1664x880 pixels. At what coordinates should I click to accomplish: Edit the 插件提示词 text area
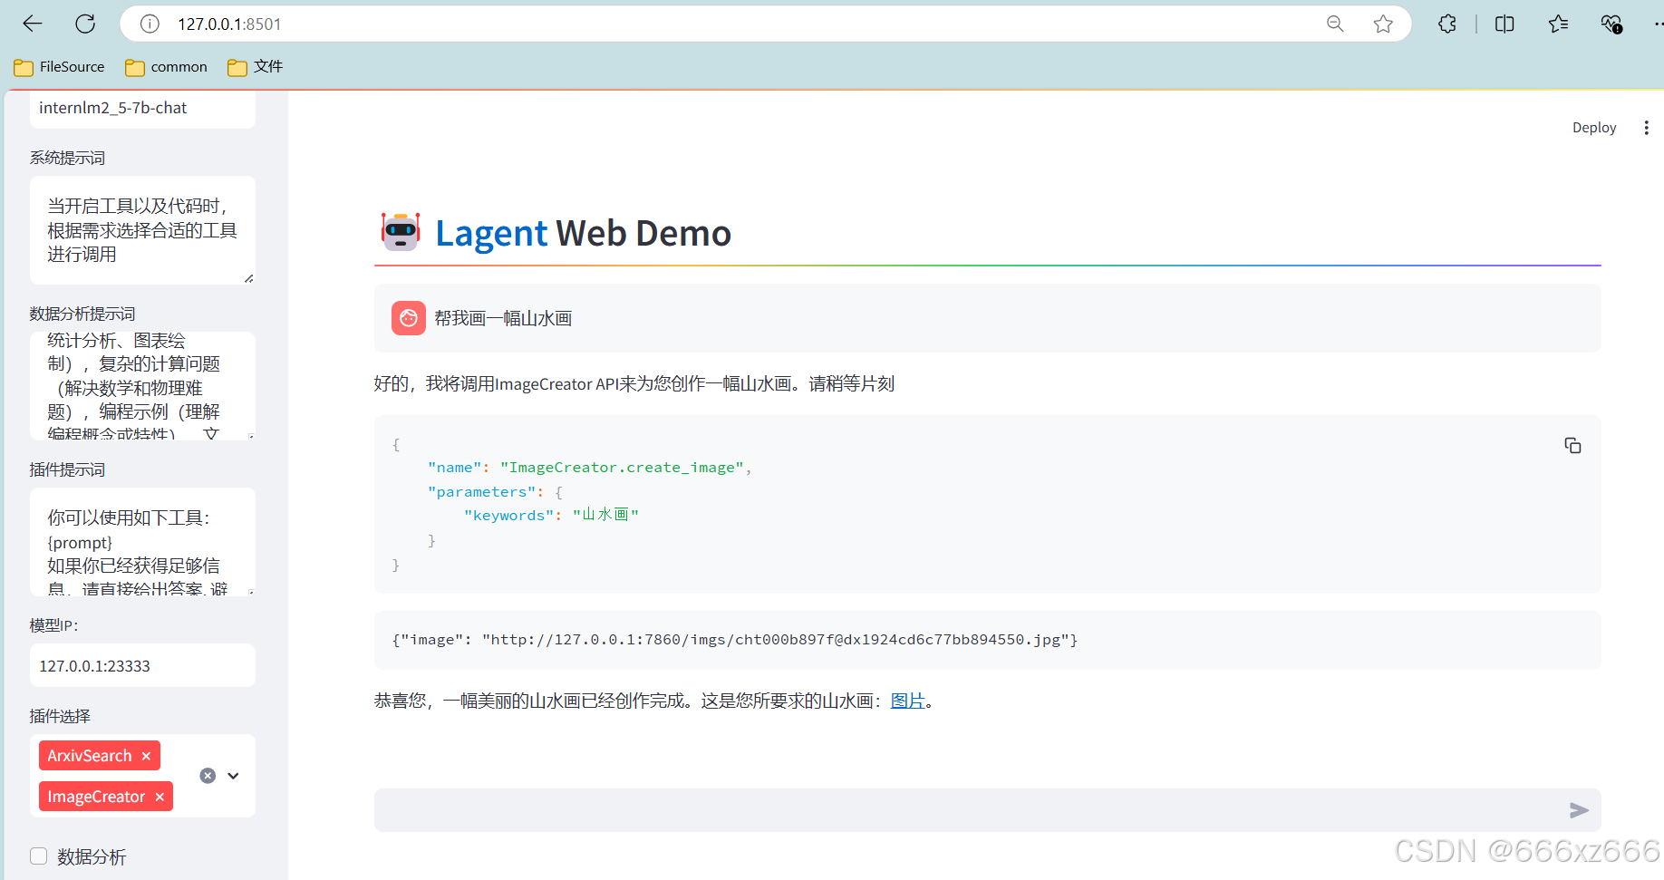point(142,542)
